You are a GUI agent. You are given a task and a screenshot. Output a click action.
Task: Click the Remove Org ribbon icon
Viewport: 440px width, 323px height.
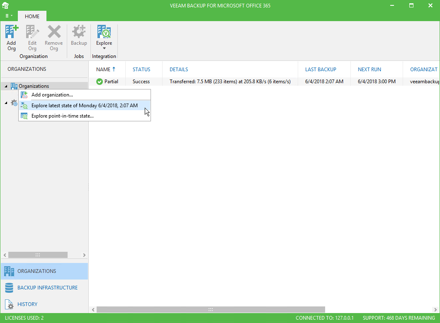pos(54,31)
